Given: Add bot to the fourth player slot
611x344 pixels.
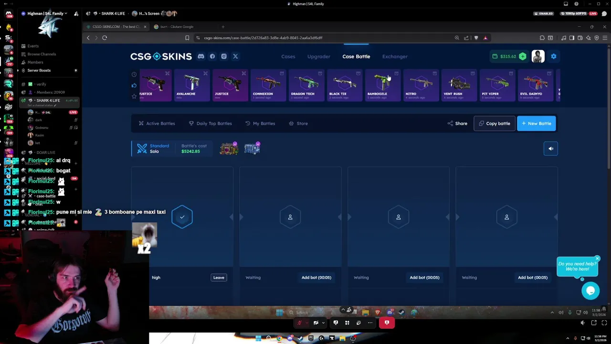Looking at the screenshot, I should [533, 278].
